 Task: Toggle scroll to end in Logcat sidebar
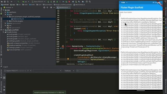(4, 78)
